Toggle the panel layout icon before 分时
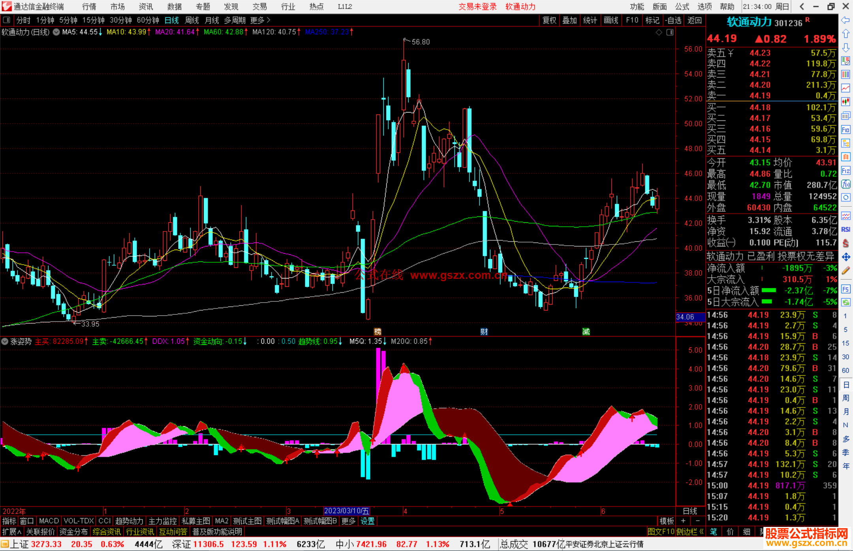 pyautogui.click(x=7, y=20)
